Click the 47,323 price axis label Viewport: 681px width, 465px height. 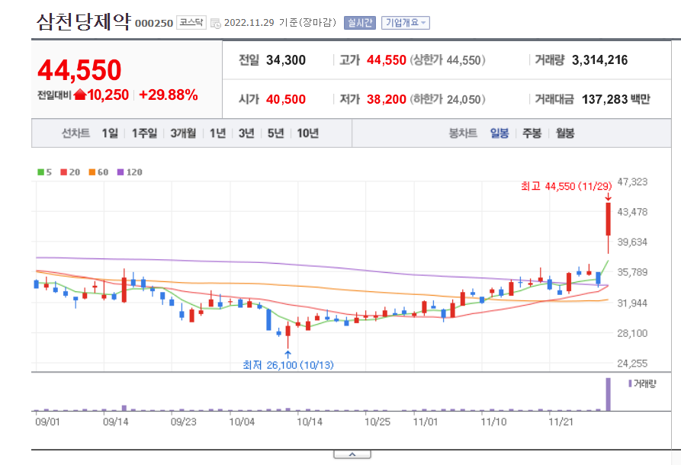[x=632, y=182]
